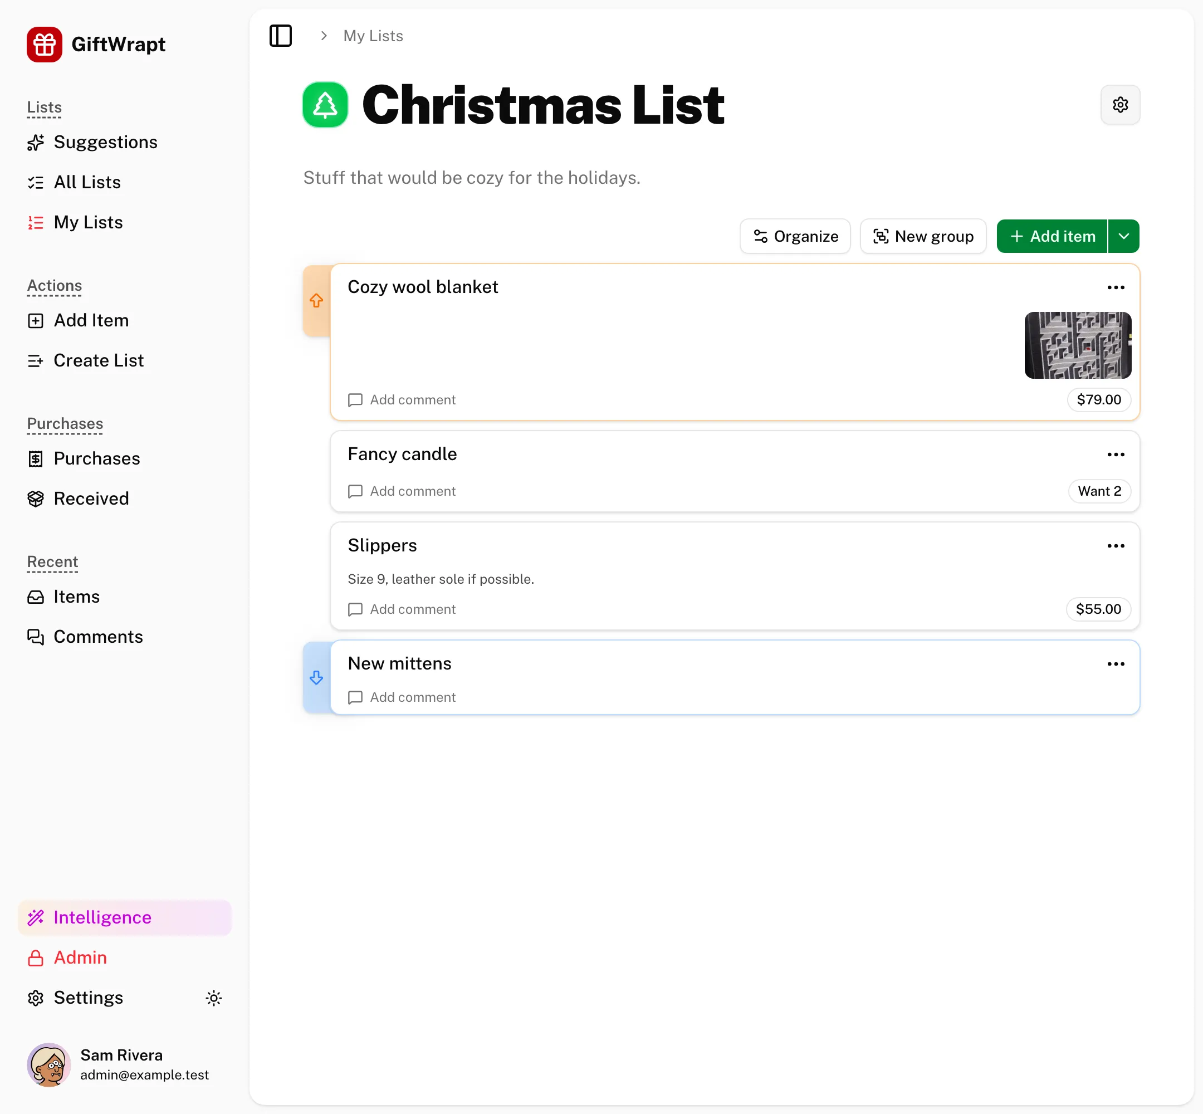Viewport: 1203px width, 1114px height.
Task: Click the Christmas List heading
Action: pyautogui.click(x=542, y=105)
